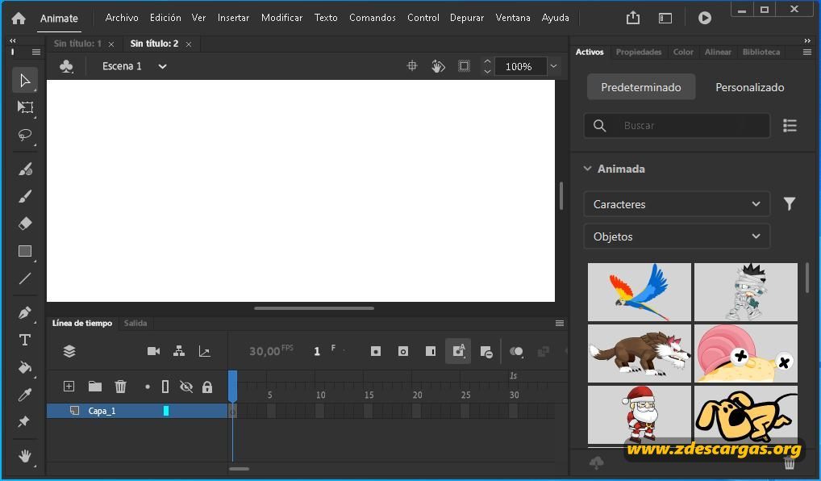821x481 pixels.
Task: Open the Ventana menu
Action: (x=513, y=18)
